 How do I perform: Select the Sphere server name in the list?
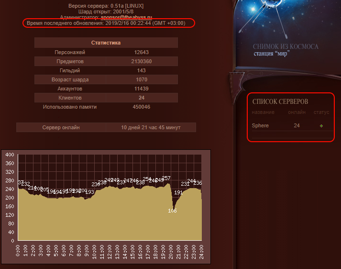pos(260,125)
